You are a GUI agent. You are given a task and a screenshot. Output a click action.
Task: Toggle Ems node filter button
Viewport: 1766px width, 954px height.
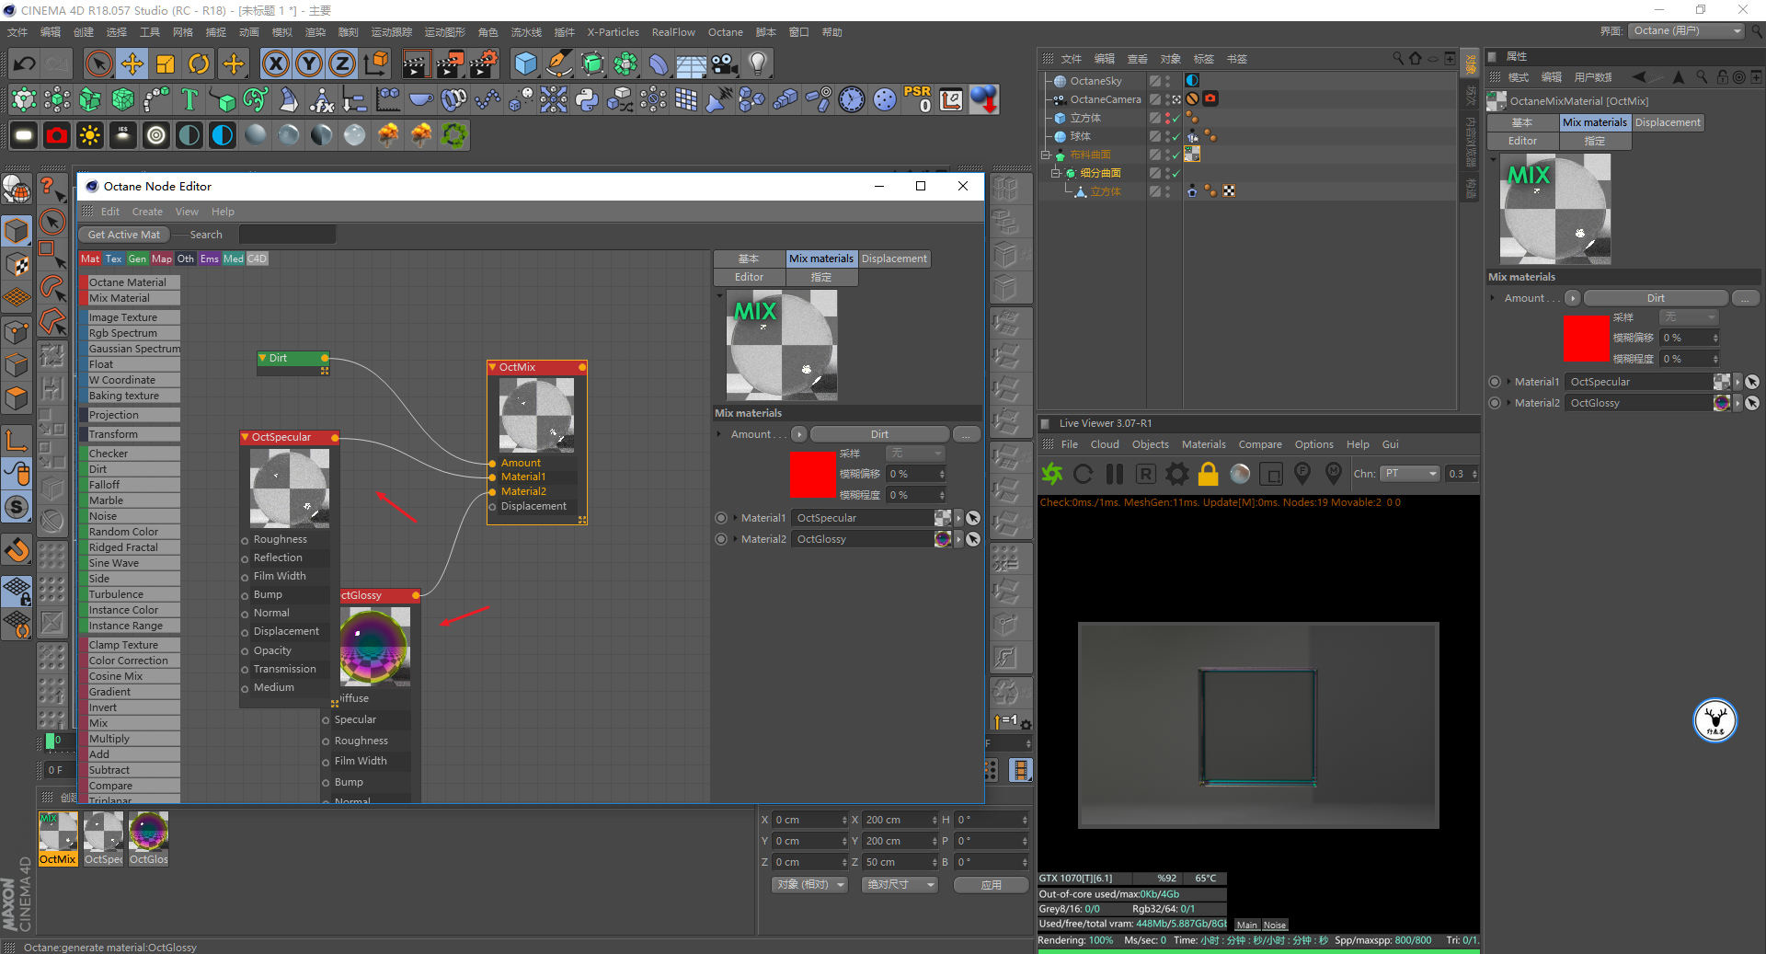[x=209, y=259]
